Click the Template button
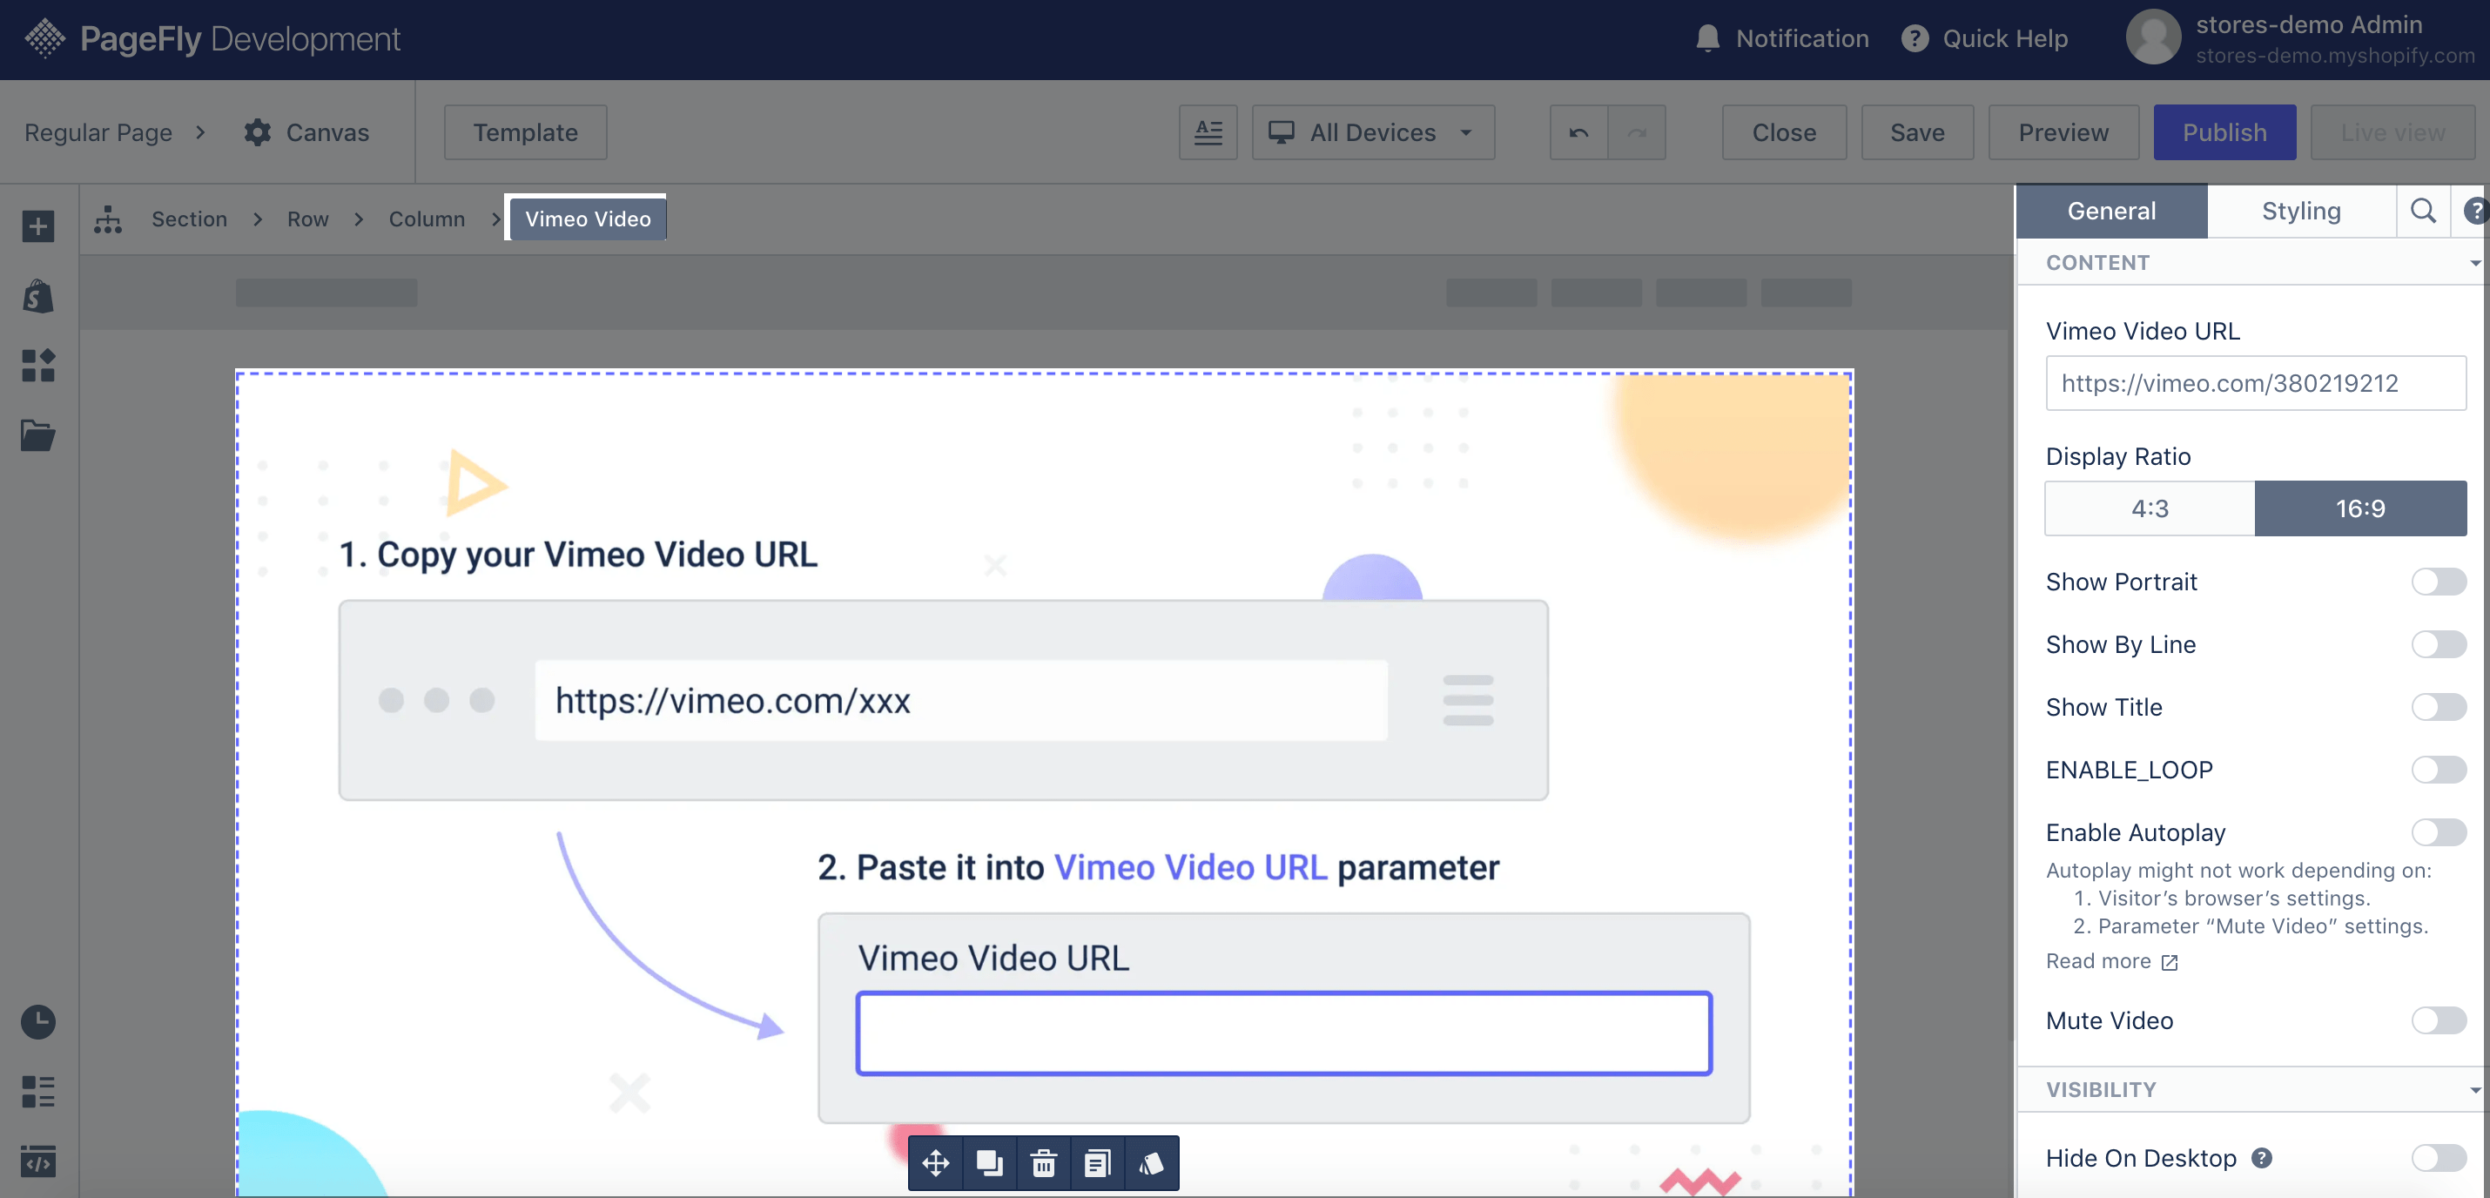Image resolution: width=2490 pixels, height=1198 pixels. click(525, 132)
